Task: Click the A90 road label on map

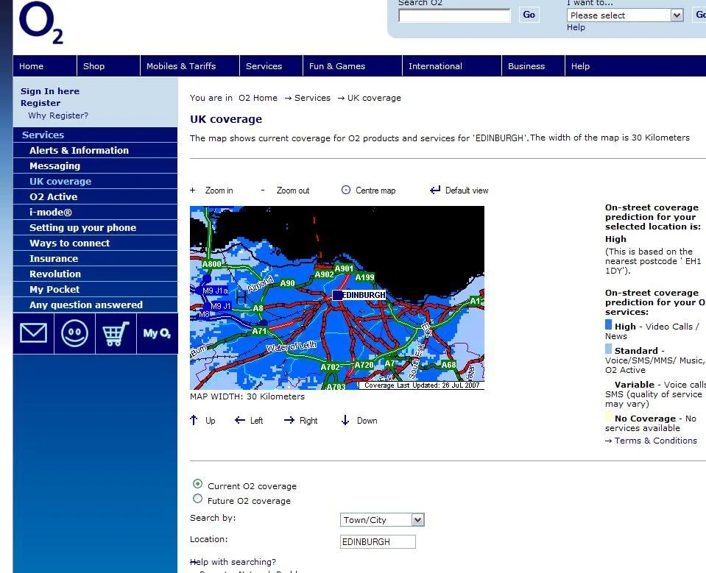Action: 287,283
